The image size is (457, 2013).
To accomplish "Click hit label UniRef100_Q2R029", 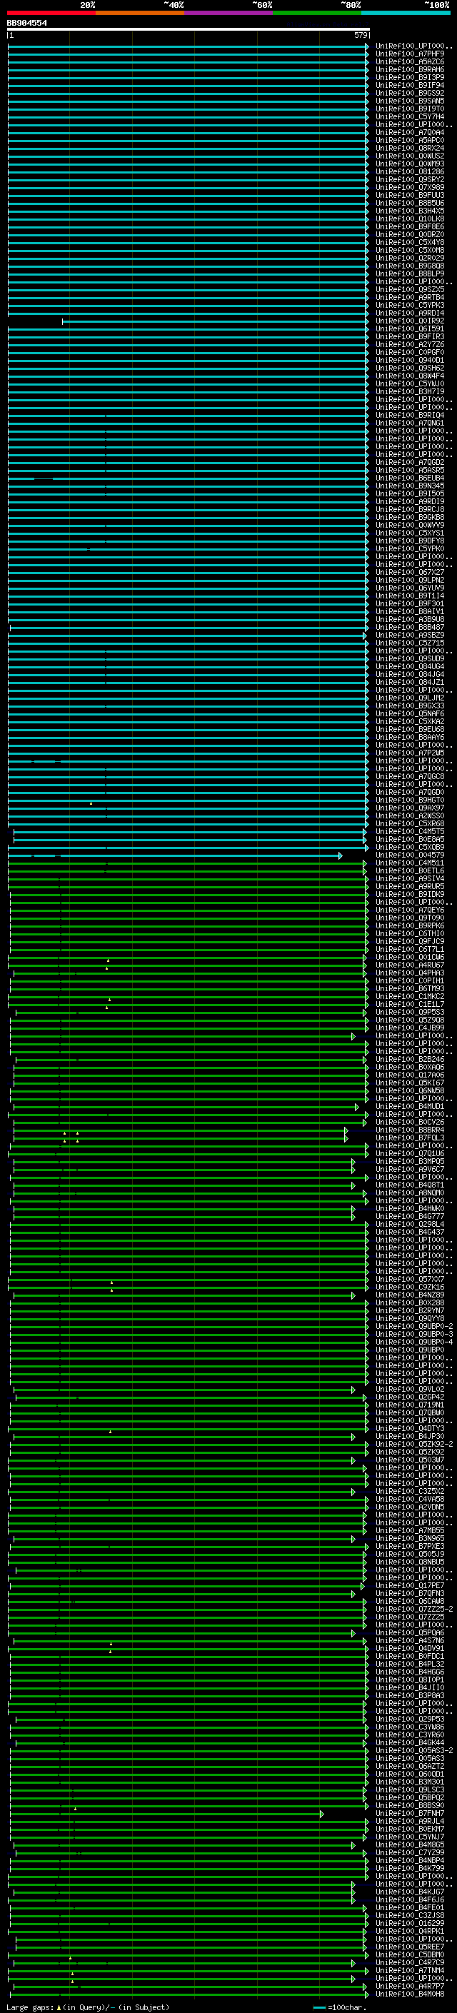I will [x=409, y=258].
